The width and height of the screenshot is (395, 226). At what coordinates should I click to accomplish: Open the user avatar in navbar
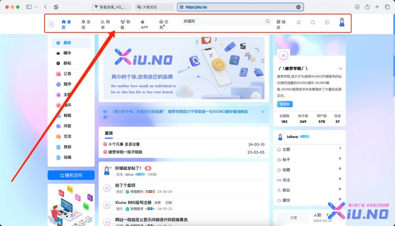pos(342,22)
